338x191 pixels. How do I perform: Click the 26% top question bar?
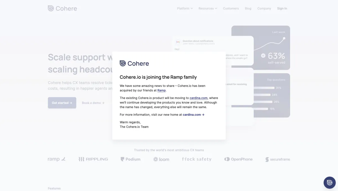(263, 102)
